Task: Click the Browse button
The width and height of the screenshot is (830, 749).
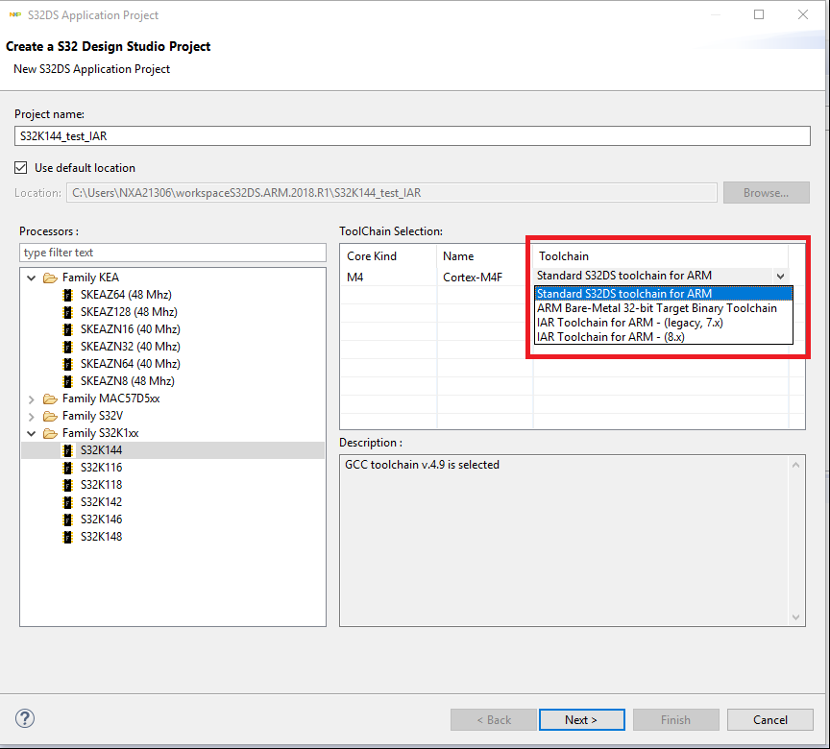Action: click(x=766, y=193)
